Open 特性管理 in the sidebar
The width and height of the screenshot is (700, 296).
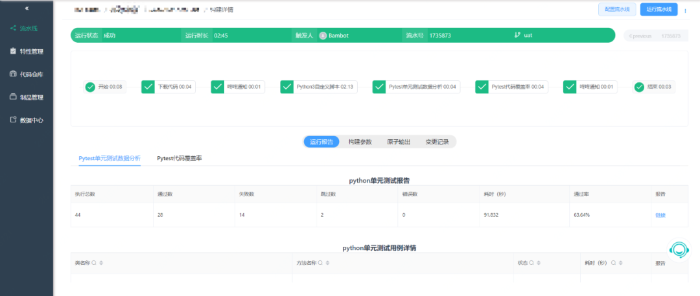27,51
